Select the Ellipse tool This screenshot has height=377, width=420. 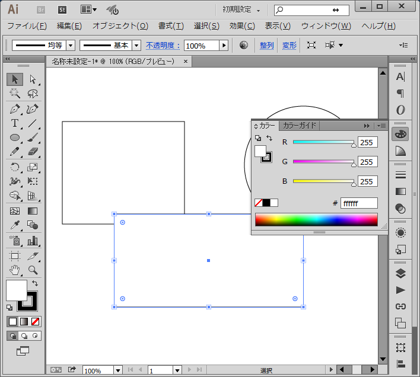(15, 138)
